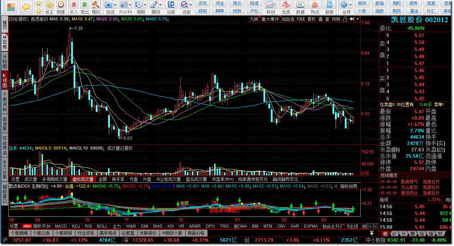Click the 凯美特气 急速拉升 alert row
Image resolution: width=454 pixels, height=246 pixels.
pyautogui.click(x=415, y=182)
